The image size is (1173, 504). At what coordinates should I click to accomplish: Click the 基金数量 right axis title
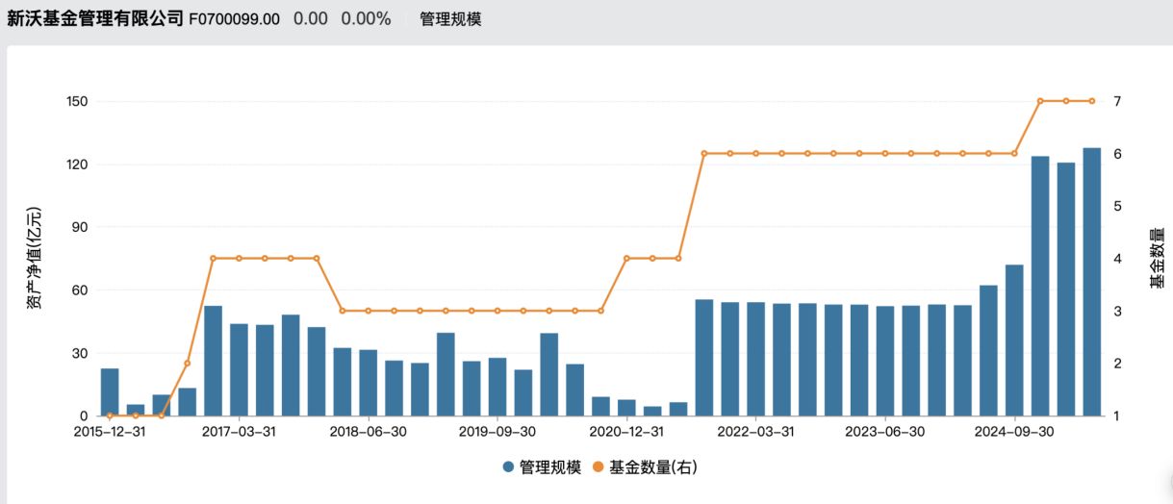(x=1156, y=259)
